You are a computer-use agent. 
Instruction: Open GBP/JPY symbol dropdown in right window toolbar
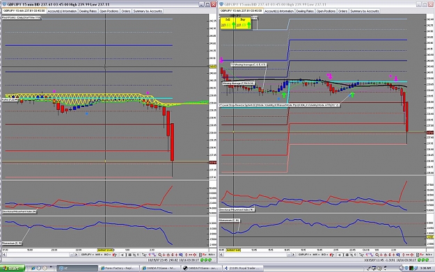click(305, 255)
